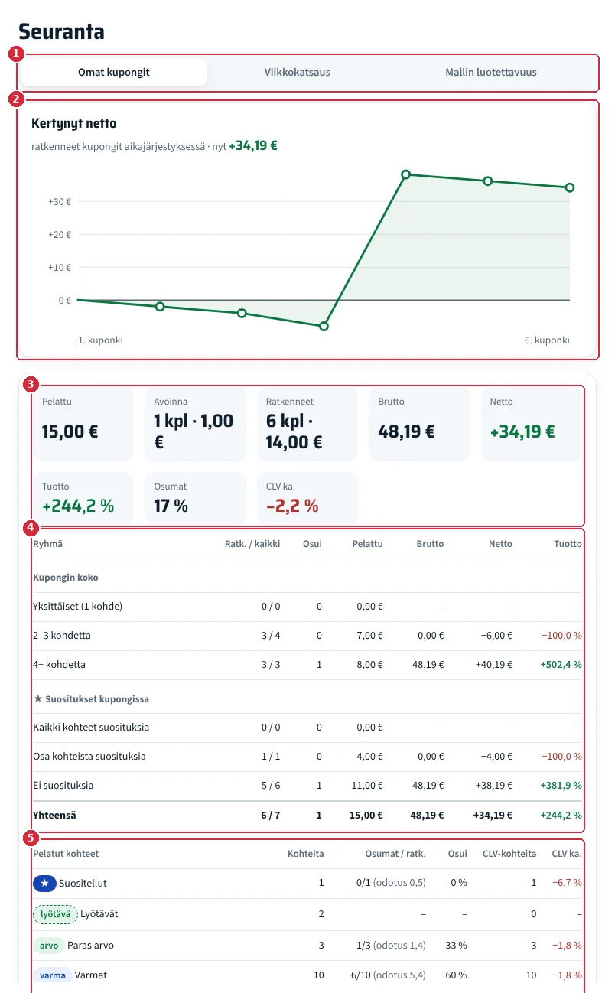
Task: Click the Netto +34,19 € stat card
Action: click(x=532, y=424)
